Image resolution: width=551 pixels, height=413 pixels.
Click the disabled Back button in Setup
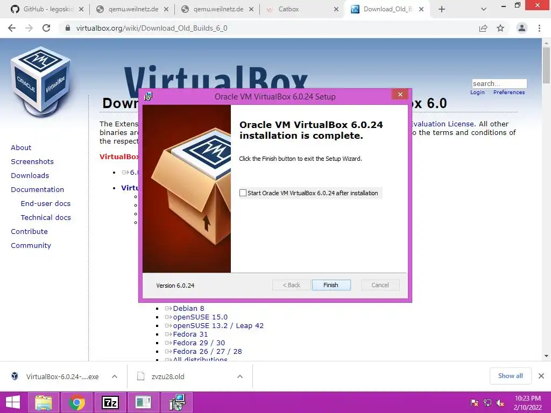point(291,285)
